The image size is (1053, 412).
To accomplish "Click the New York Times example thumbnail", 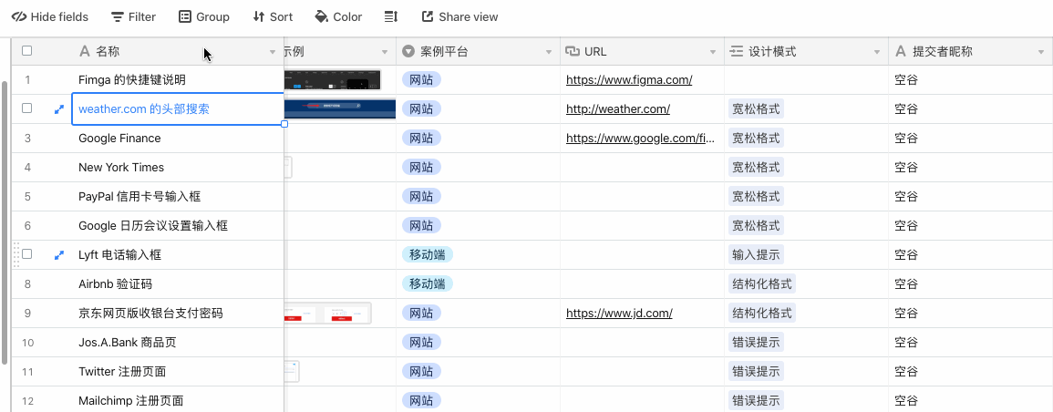I will pos(289,167).
